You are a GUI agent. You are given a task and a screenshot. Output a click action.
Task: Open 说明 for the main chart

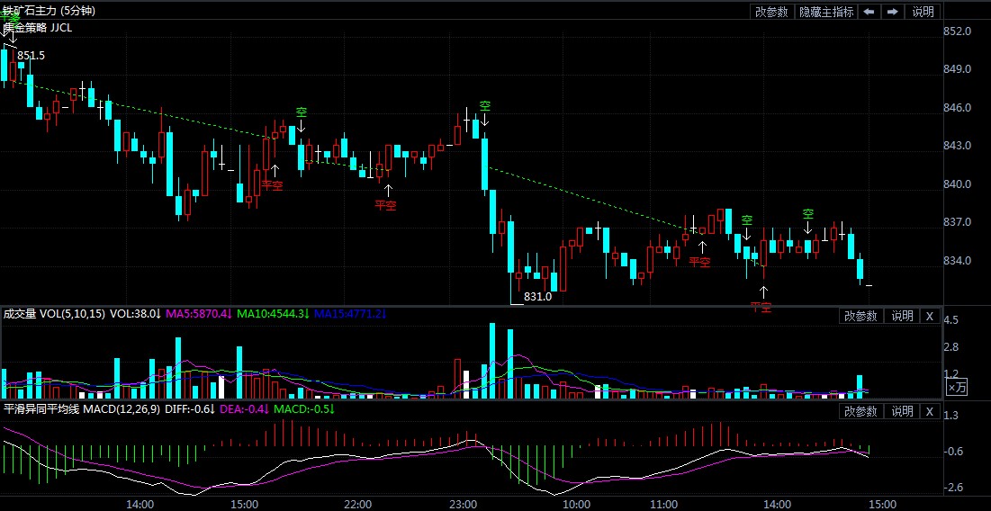coord(923,12)
